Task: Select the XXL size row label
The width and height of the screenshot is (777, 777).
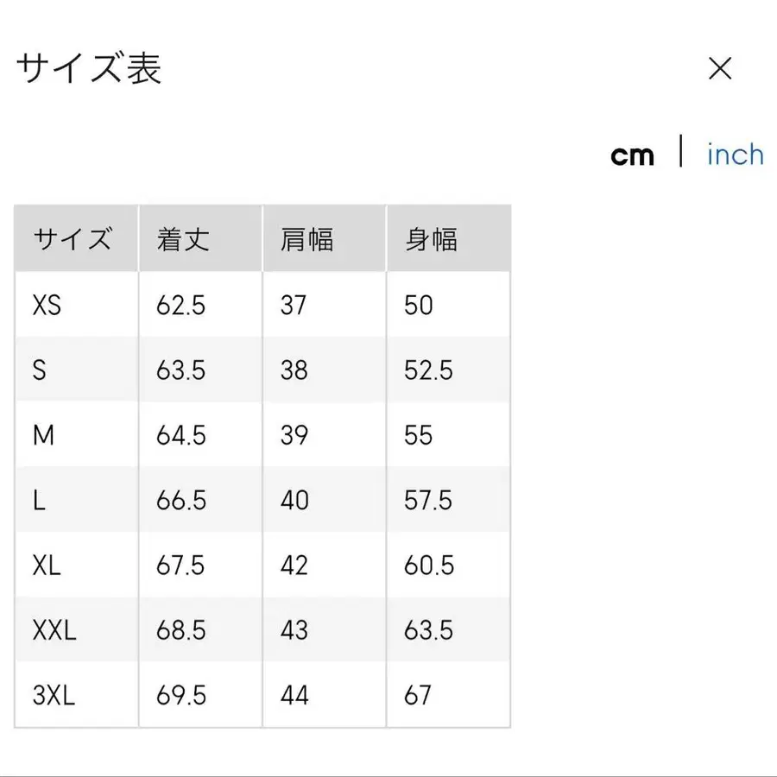Action: 54,630
